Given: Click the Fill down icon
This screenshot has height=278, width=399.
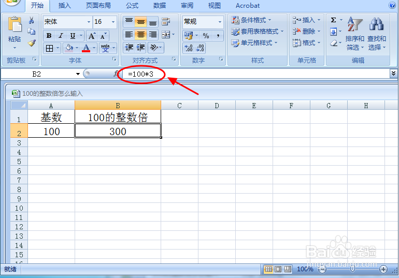Looking at the screenshot, I should pos(333,32).
